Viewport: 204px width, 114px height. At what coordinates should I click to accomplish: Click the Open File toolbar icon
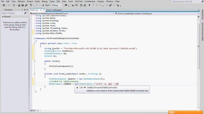(19, 5)
